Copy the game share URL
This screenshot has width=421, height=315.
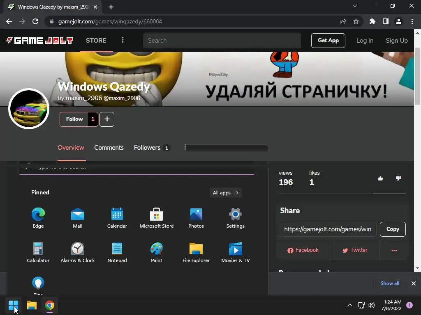click(393, 229)
